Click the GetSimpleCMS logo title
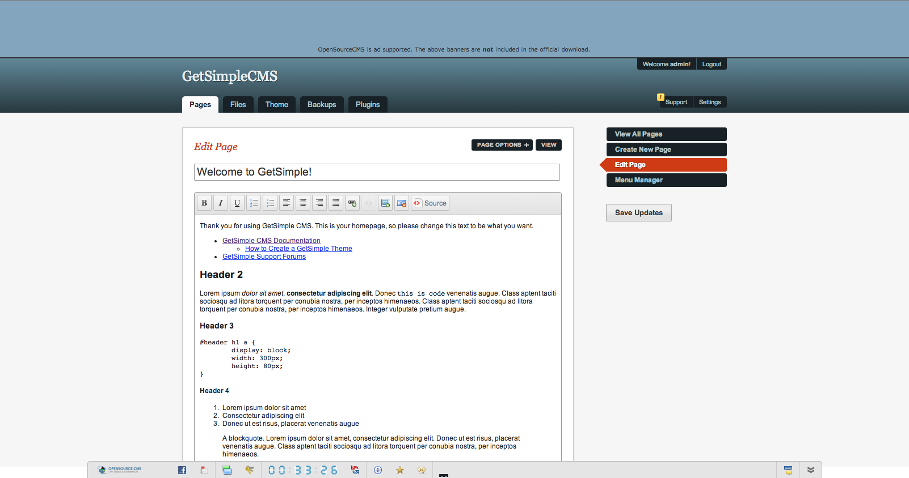Screen dimensions: 909x478 click(230, 76)
